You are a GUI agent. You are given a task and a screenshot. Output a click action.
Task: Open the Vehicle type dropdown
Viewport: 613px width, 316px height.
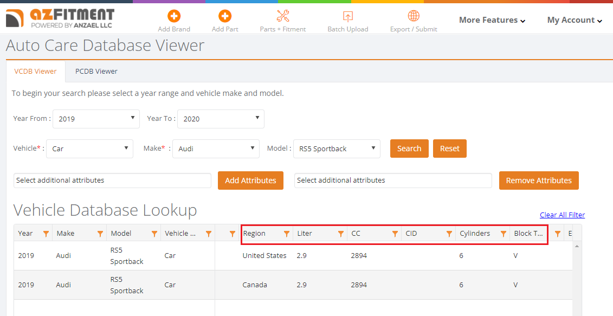89,149
